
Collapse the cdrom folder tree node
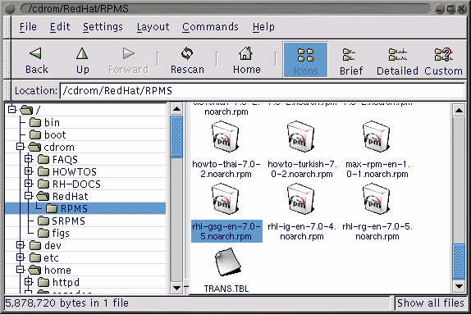tap(21, 147)
